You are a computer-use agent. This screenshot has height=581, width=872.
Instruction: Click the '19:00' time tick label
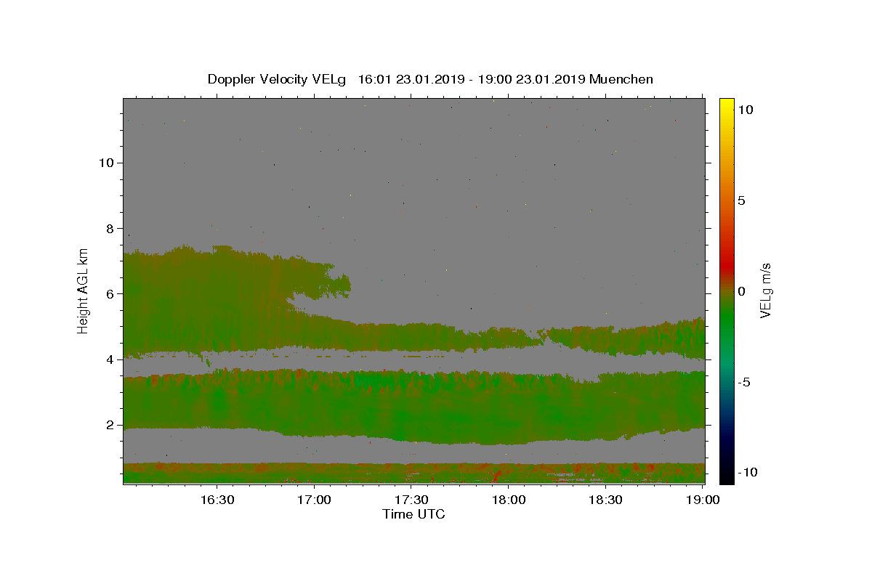[x=703, y=500]
